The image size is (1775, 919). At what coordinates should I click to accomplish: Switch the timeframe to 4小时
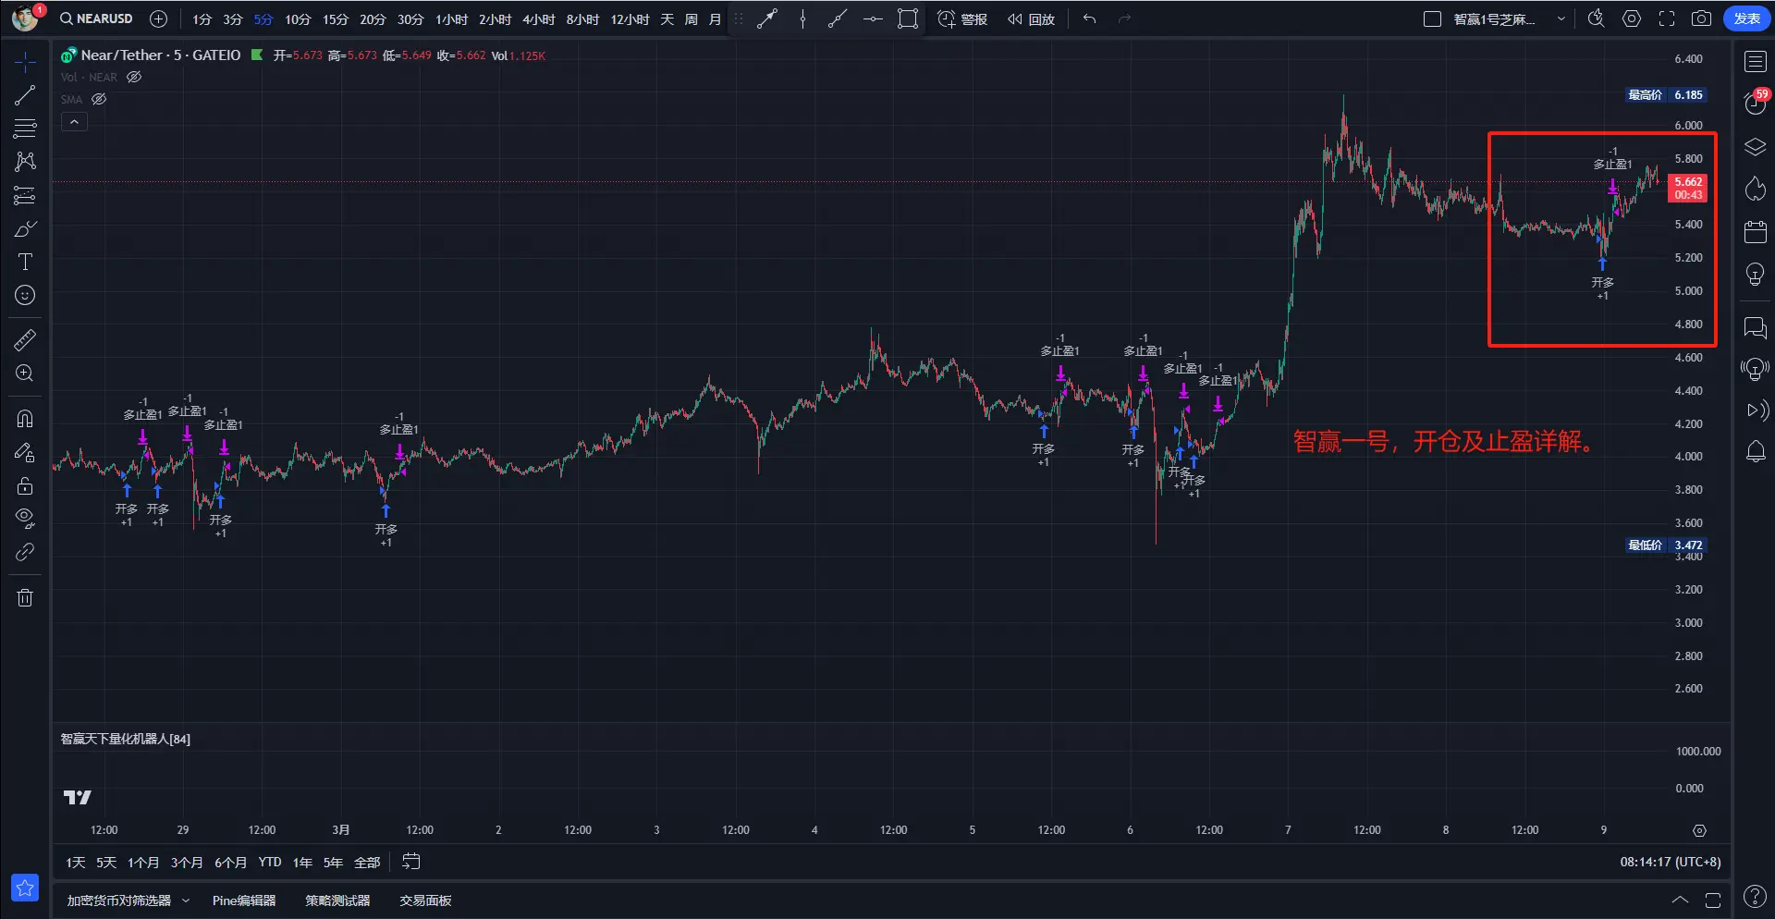(x=539, y=18)
